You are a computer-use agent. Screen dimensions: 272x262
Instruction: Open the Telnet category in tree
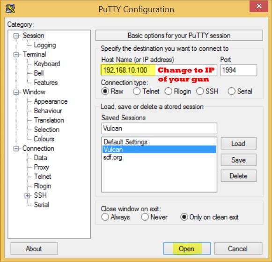coord(43,177)
